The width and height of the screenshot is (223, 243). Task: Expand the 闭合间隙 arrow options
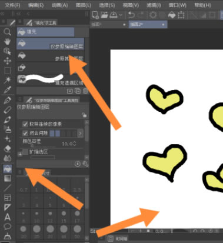coord(80,134)
